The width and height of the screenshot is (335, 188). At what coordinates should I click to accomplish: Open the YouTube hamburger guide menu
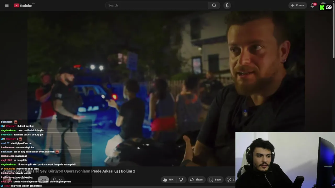click(x=7, y=5)
